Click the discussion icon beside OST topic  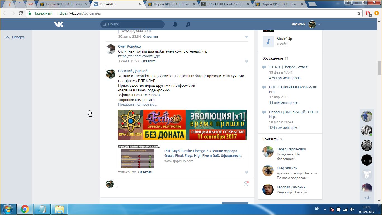point(264,87)
